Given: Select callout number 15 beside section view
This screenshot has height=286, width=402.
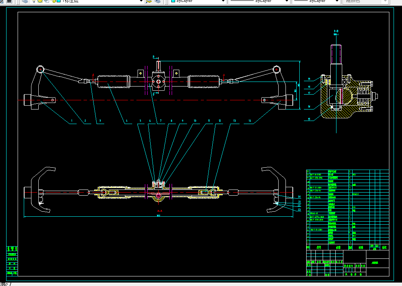Looking at the screenshot, I should coord(309,119).
